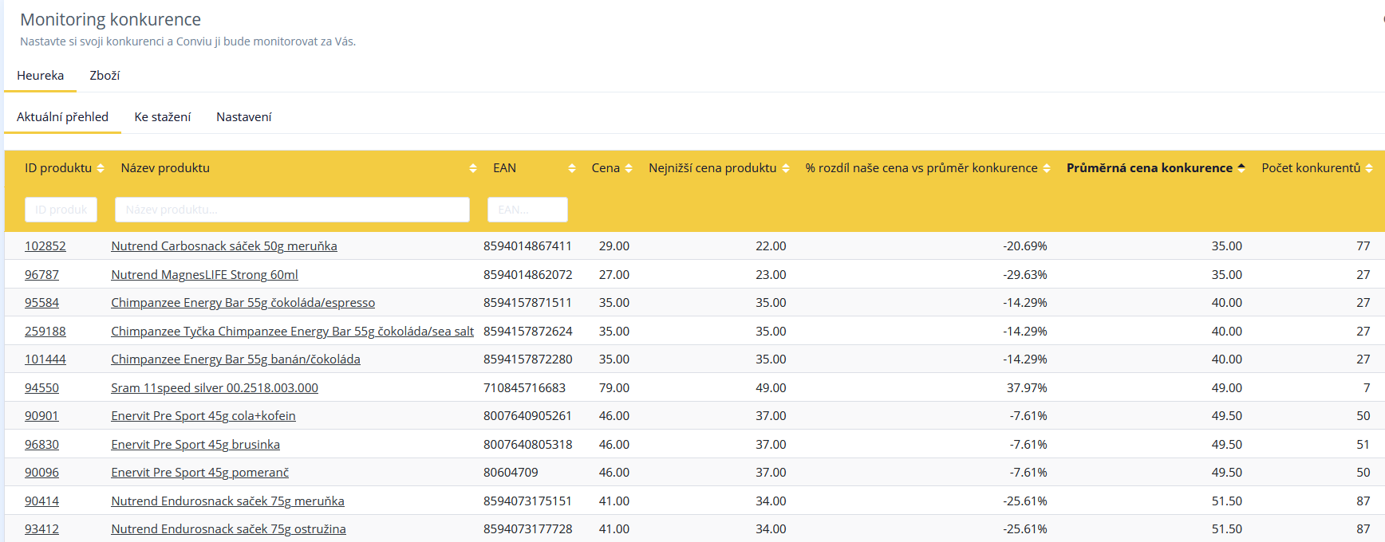This screenshot has height=542, width=1385.
Task: Click the Název produktu column header
Action: tap(165, 168)
